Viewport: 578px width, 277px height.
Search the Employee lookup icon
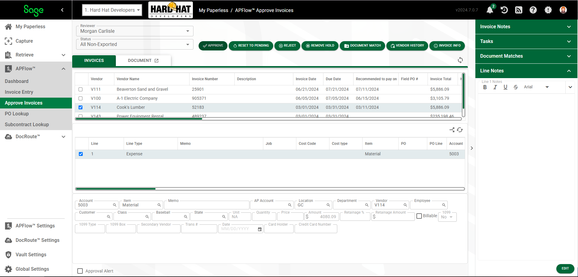(444, 205)
